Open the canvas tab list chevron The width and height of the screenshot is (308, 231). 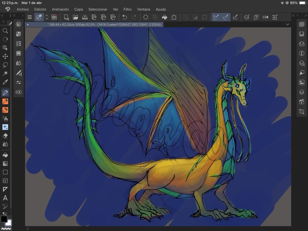tap(287, 24)
